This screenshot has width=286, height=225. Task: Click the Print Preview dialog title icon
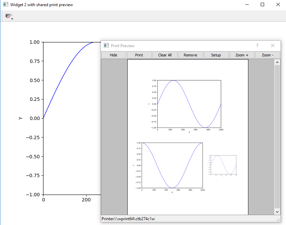106,45
